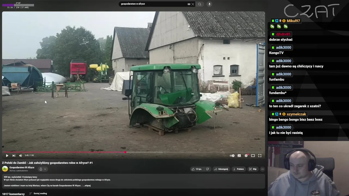
Task: Click the magnifier search button
Action: point(200,4)
